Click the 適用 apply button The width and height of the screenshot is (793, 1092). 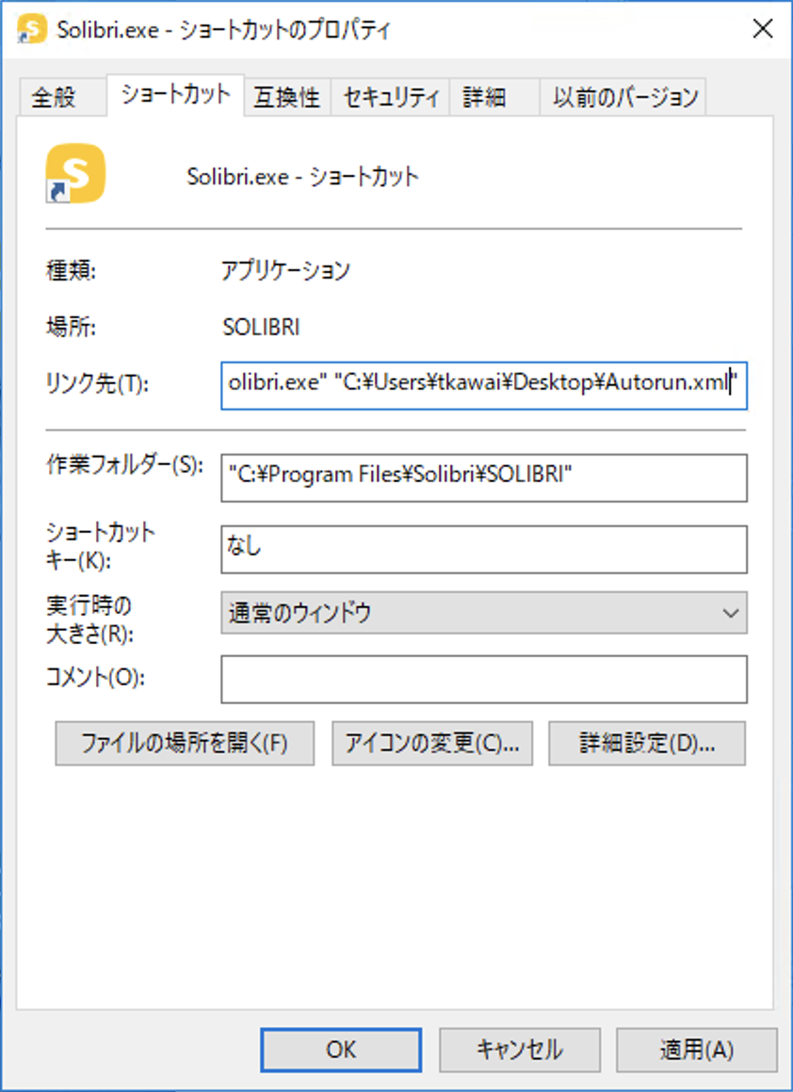697,1050
